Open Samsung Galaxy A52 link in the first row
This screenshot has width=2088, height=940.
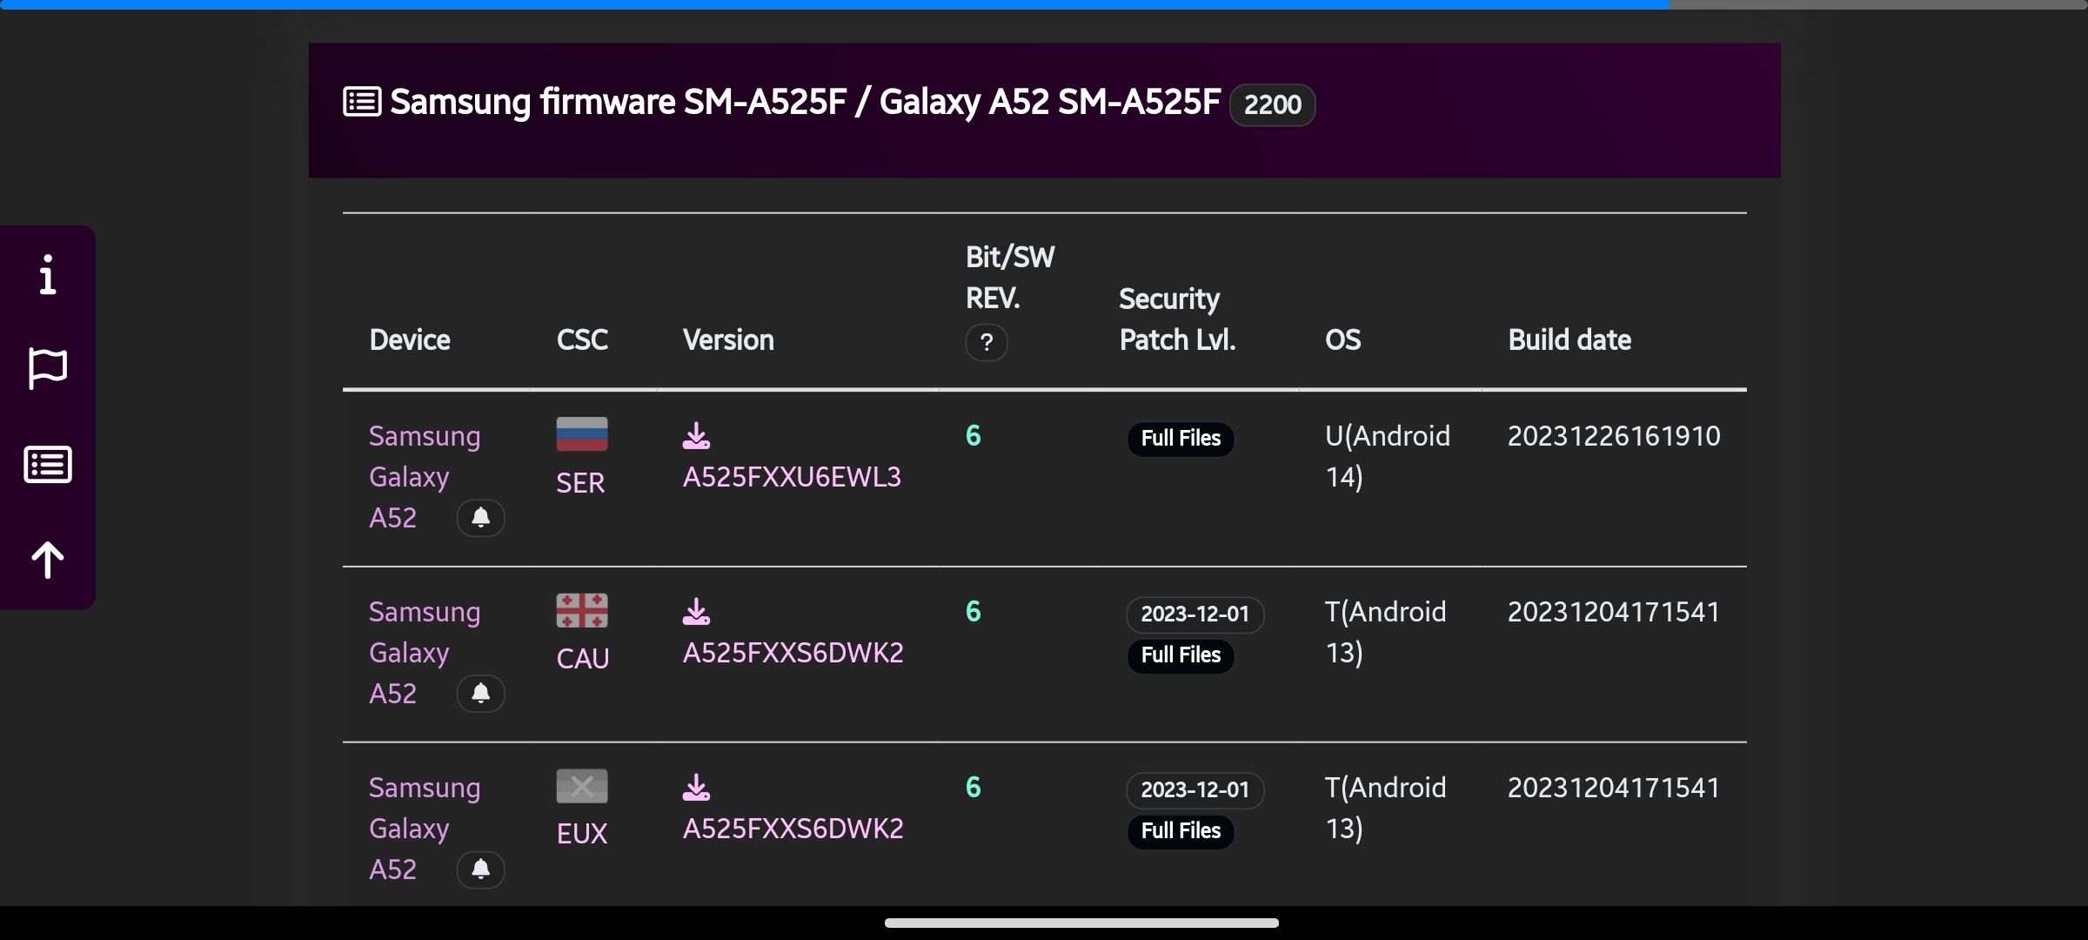(x=425, y=477)
